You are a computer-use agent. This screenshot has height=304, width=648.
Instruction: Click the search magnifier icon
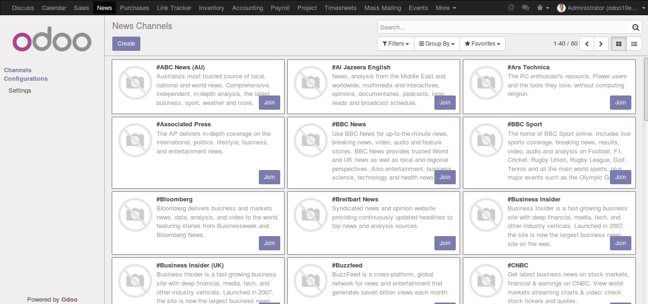click(x=636, y=28)
